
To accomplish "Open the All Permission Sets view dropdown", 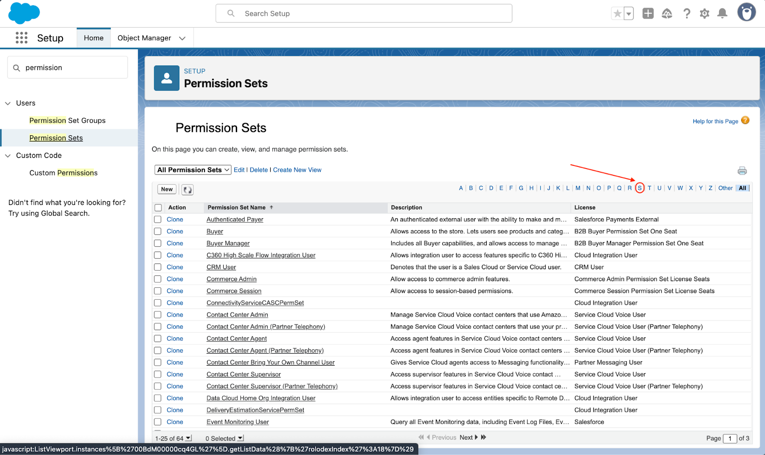I will tap(193, 170).
